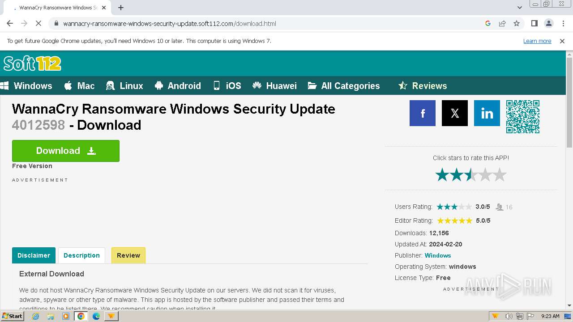Screen dimensions: 573x322
Task: Close the WannaCry Ransomware tab
Action: point(104,8)
